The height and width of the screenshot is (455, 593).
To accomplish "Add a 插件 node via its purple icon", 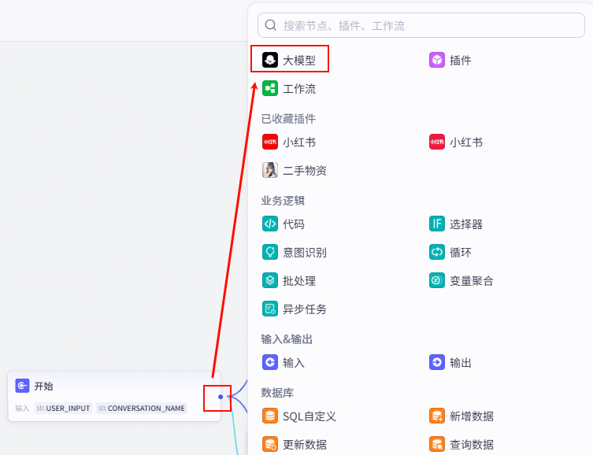I will tap(437, 60).
